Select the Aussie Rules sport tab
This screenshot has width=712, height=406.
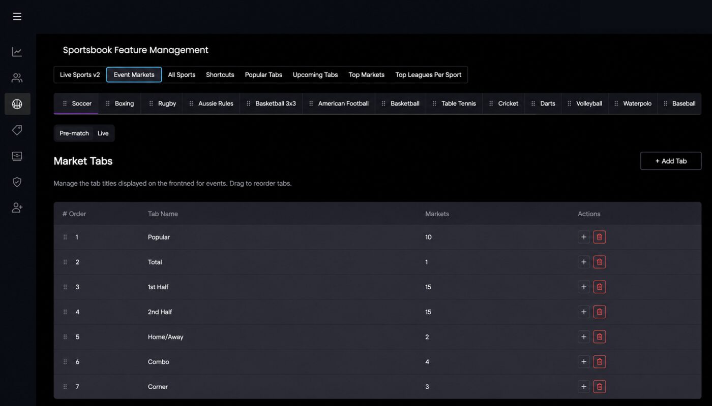pyautogui.click(x=211, y=104)
